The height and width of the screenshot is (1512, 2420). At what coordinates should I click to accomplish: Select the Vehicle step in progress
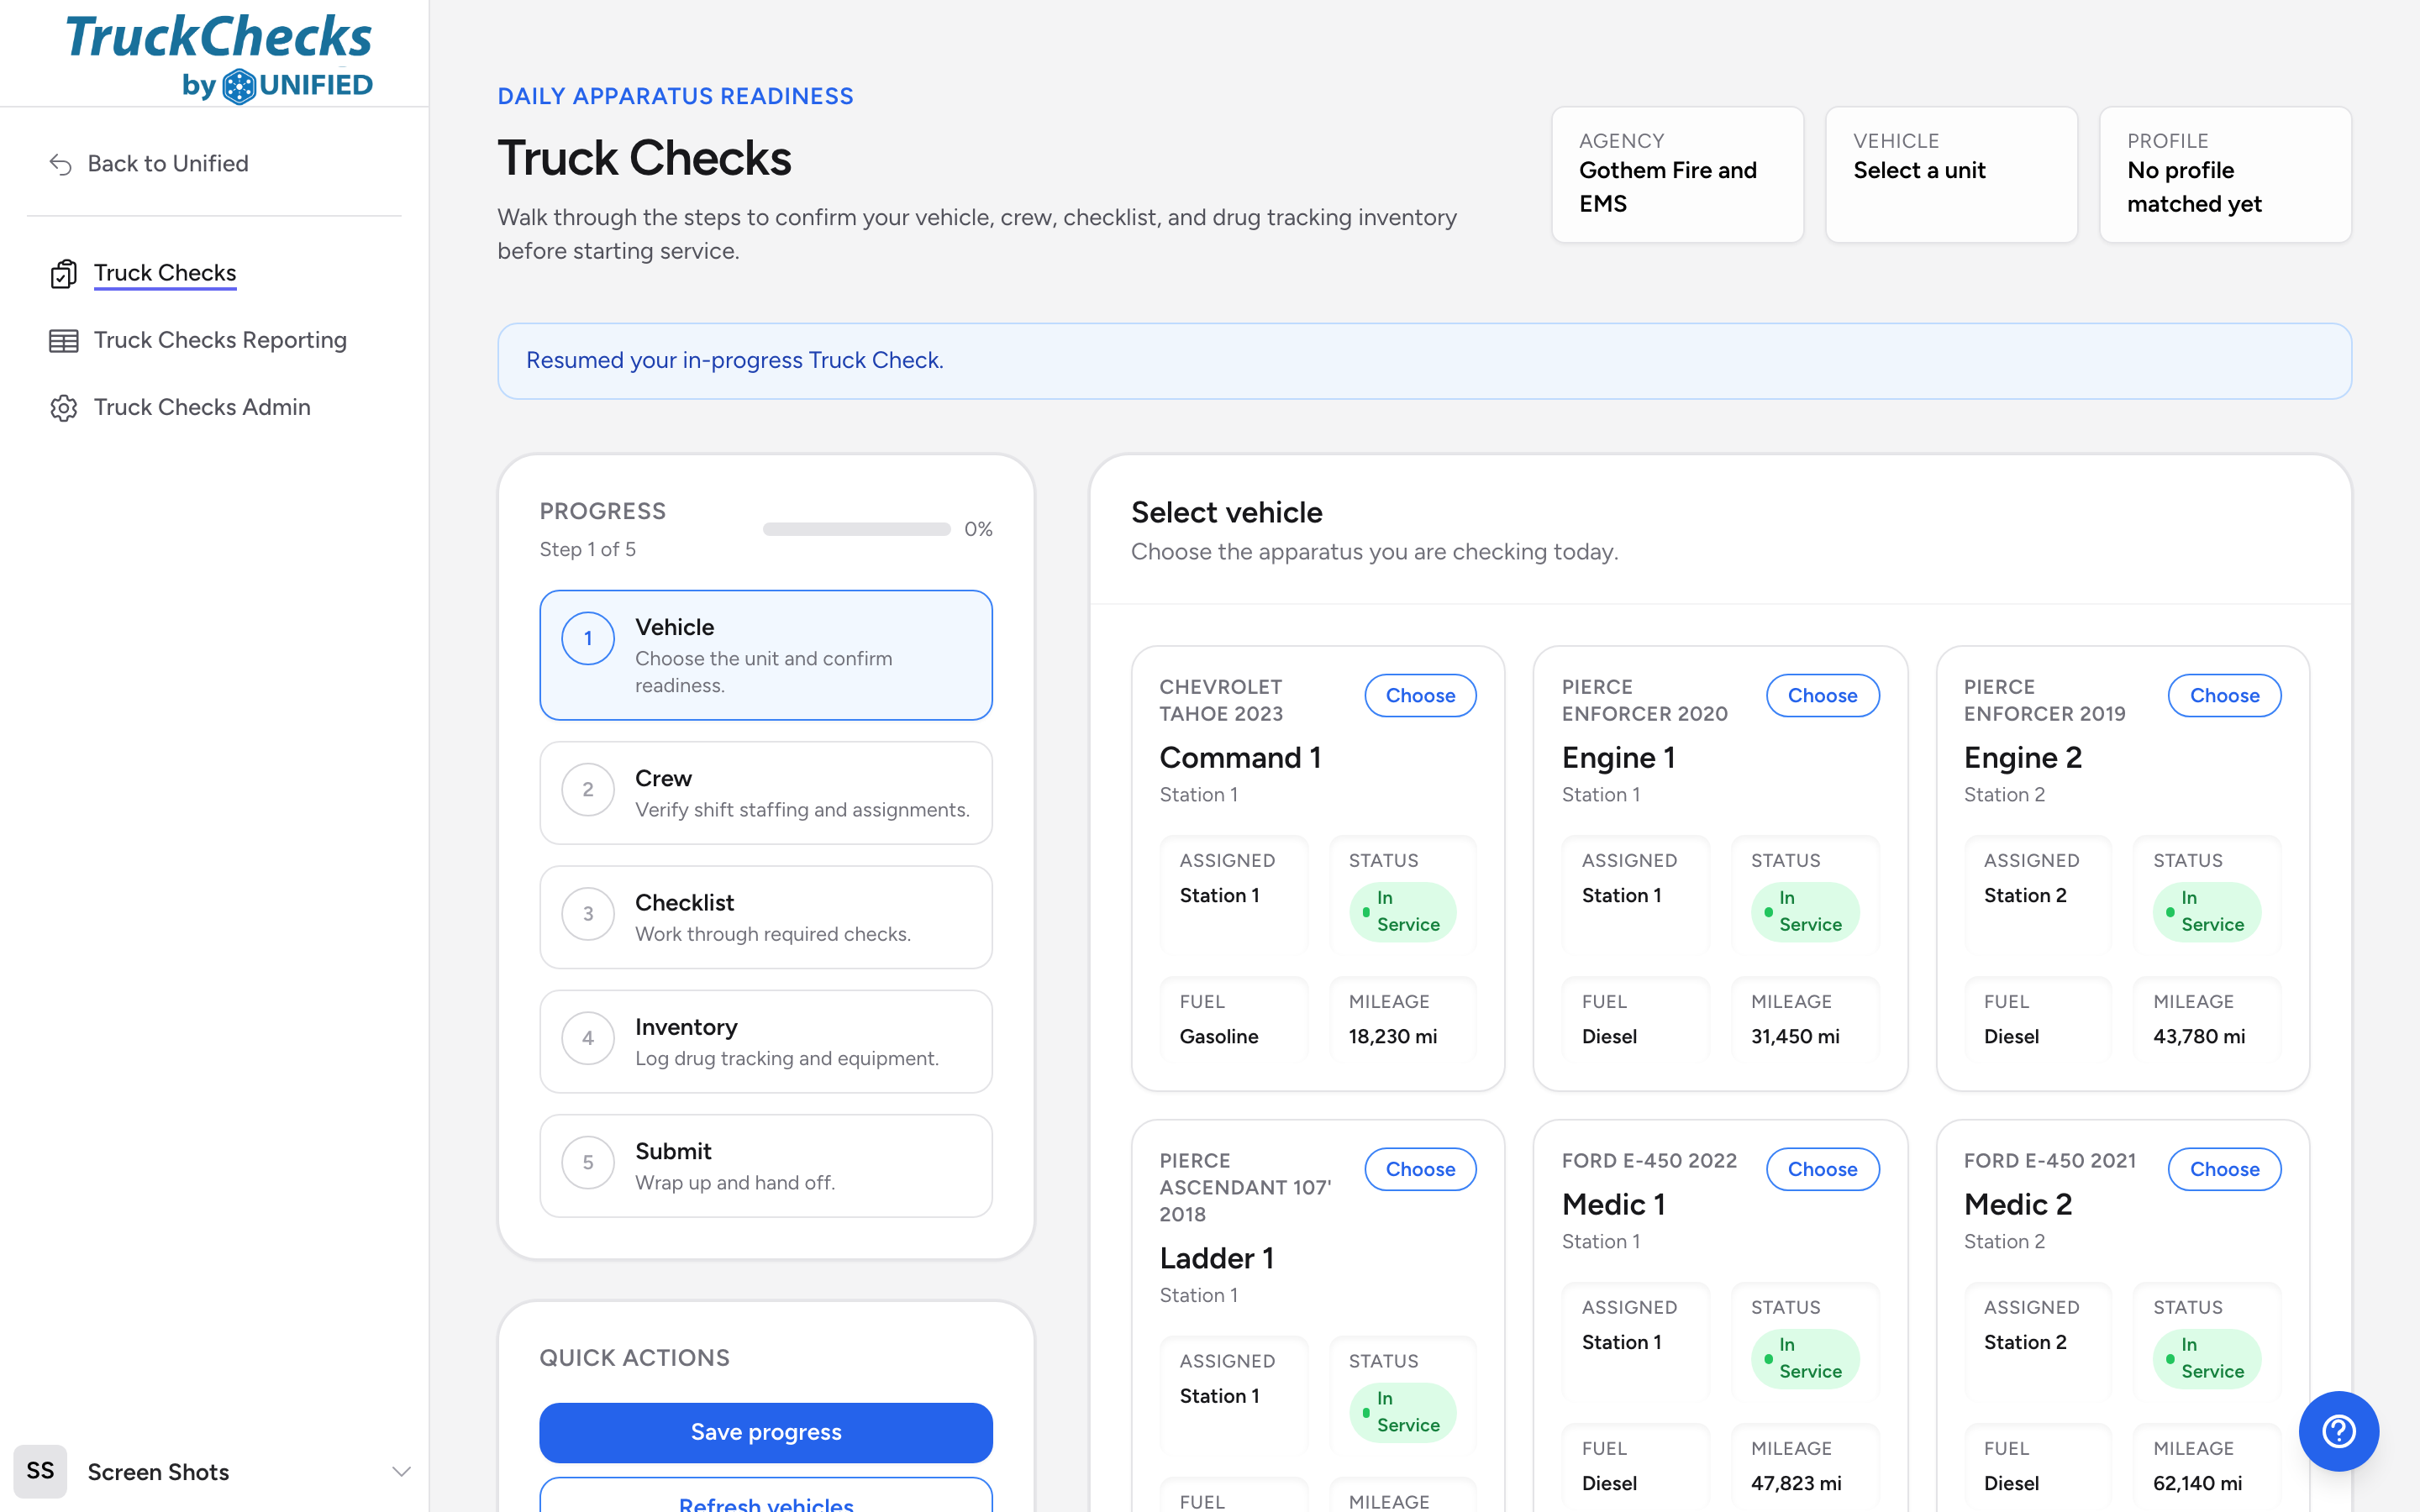[x=766, y=655]
